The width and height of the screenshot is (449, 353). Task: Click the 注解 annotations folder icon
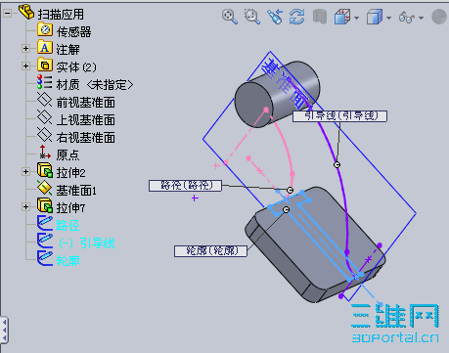click(45, 47)
